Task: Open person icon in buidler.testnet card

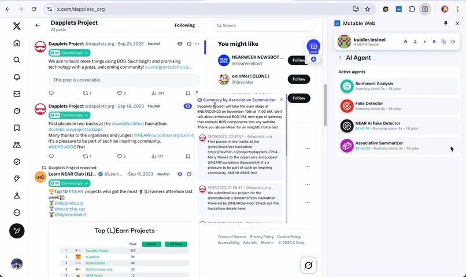Action: pyautogui.click(x=415, y=42)
